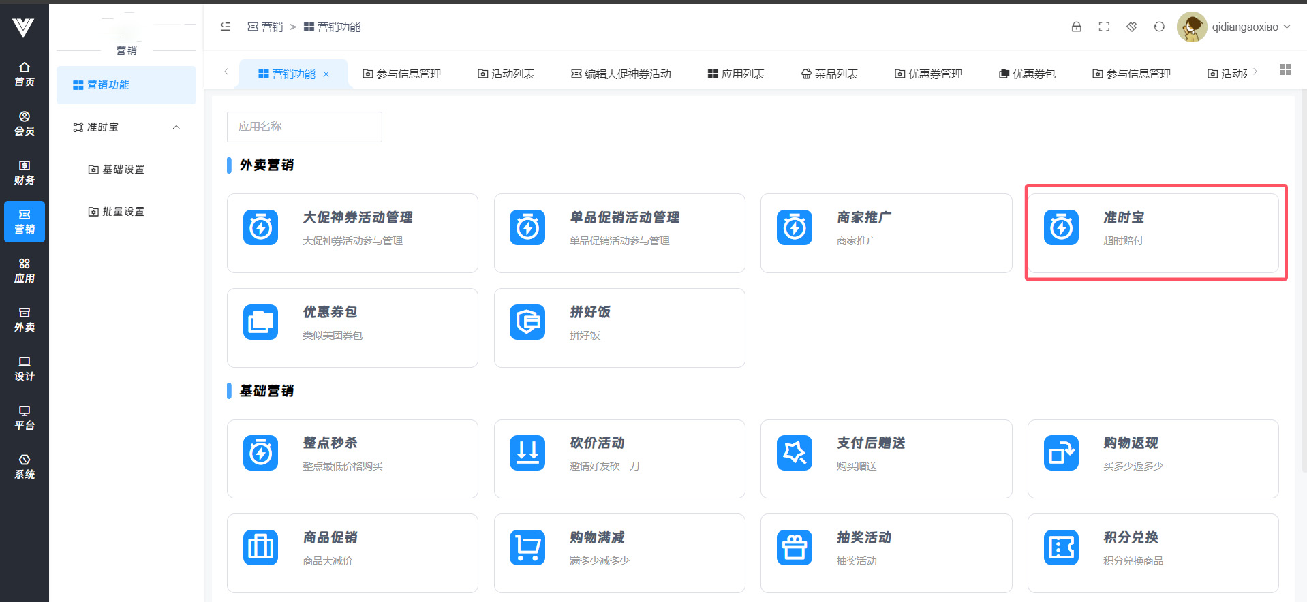Open the 系统 settings in sidebar
1307x602 pixels.
(25, 466)
